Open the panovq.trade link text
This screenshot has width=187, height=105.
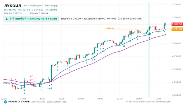click(38, 102)
